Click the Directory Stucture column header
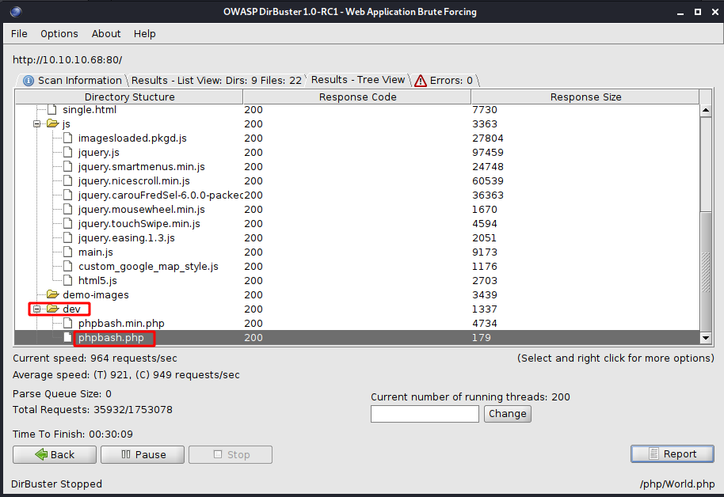The image size is (724, 497). [x=129, y=97]
